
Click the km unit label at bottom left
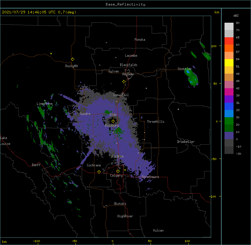[4, 242]
